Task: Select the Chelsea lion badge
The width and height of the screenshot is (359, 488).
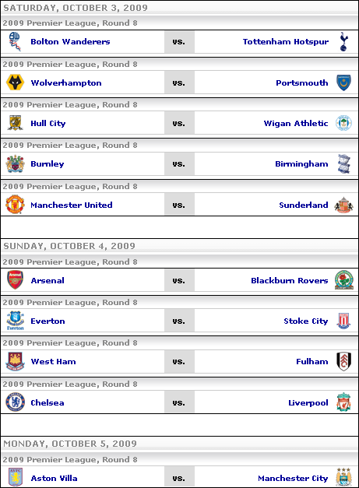Action: click(x=15, y=402)
